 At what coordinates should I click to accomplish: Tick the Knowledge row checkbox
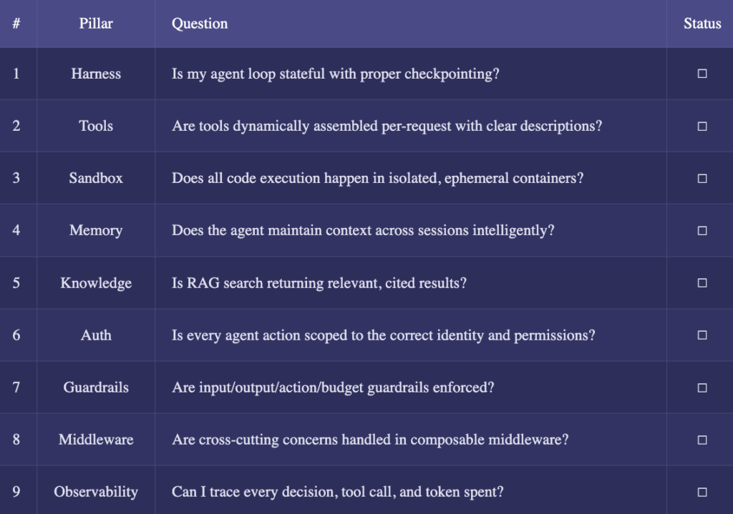702,282
